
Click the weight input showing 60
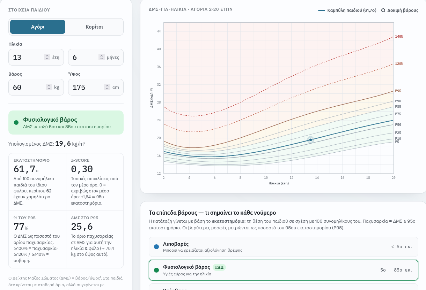tap(36, 87)
